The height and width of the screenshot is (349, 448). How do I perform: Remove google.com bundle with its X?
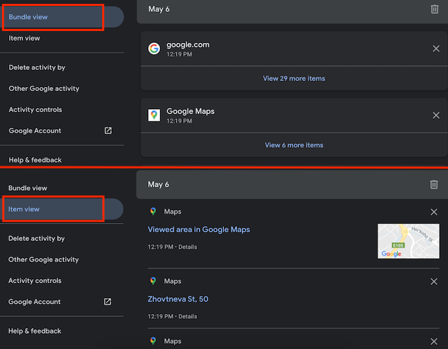pos(435,49)
